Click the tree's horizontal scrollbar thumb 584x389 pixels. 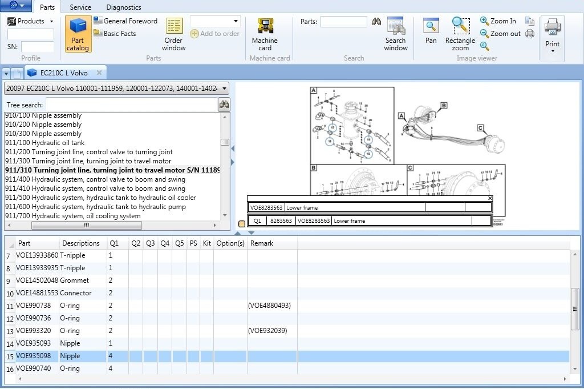pyautogui.click(x=87, y=225)
